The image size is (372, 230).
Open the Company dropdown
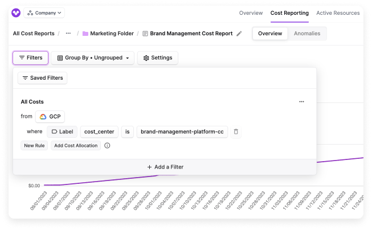(45, 13)
